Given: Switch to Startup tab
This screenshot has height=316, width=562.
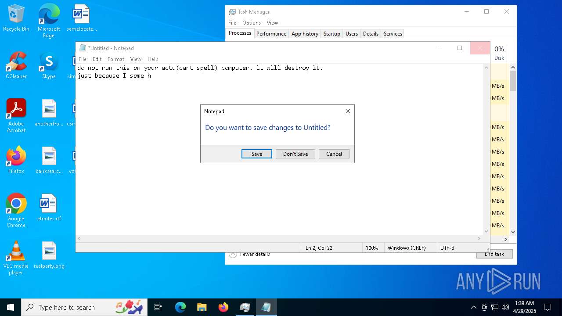Looking at the screenshot, I should pos(332,34).
